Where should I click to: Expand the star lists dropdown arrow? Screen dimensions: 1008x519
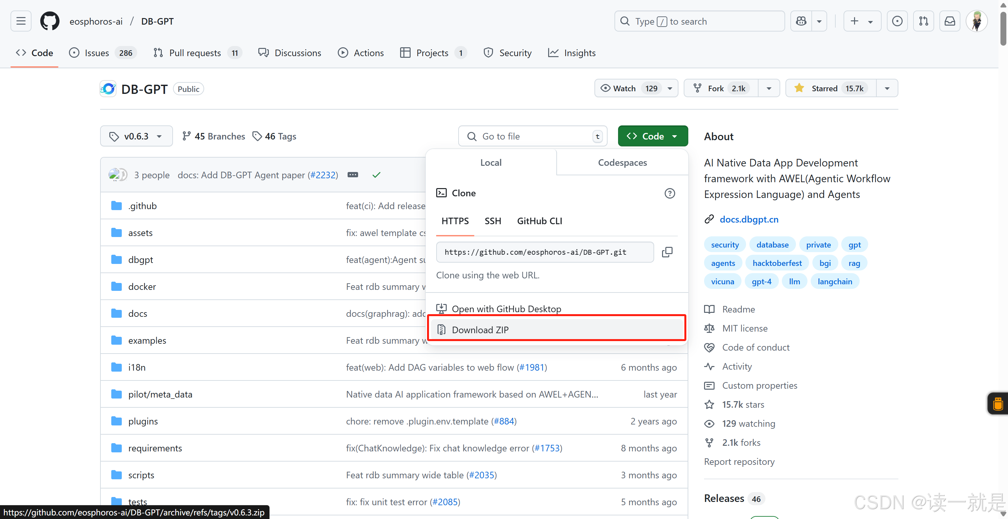pyautogui.click(x=887, y=88)
